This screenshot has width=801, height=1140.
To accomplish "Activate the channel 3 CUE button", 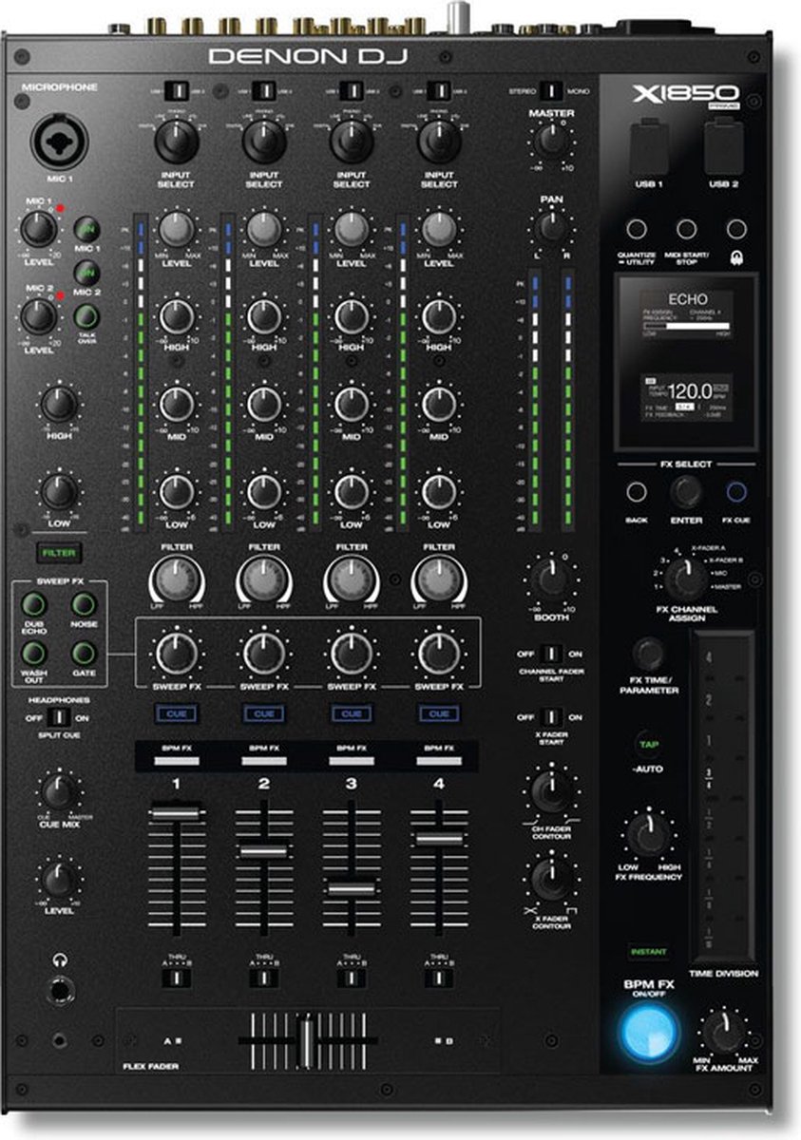I will tap(352, 713).
